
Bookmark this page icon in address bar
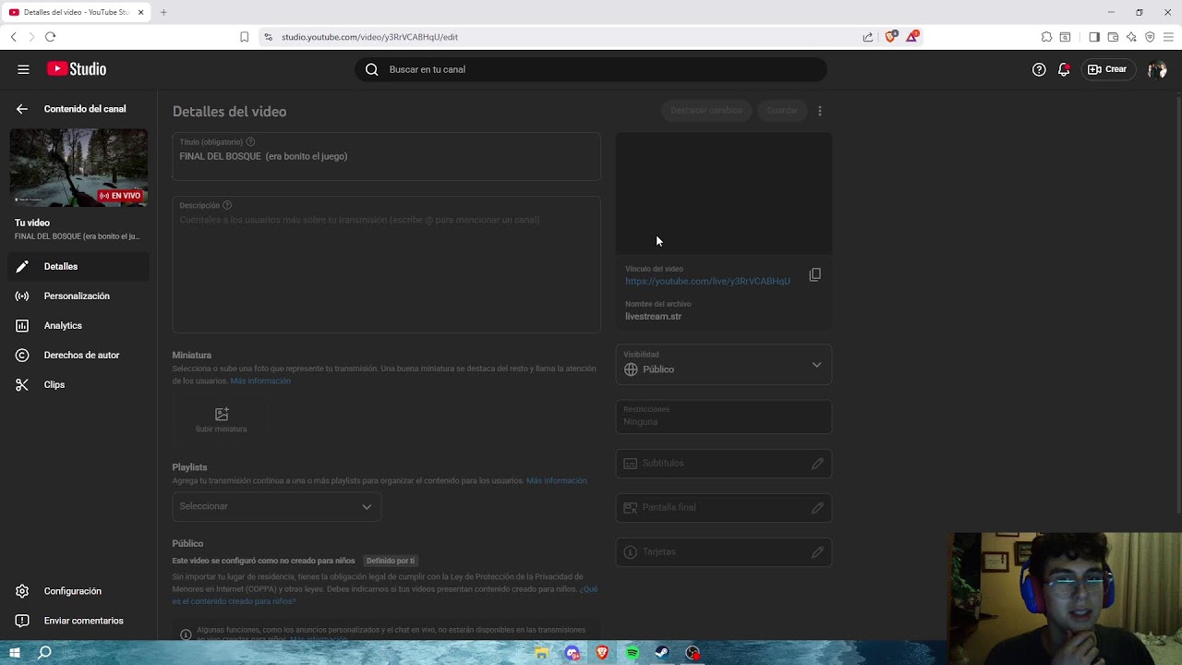click(x=244, y=37)
